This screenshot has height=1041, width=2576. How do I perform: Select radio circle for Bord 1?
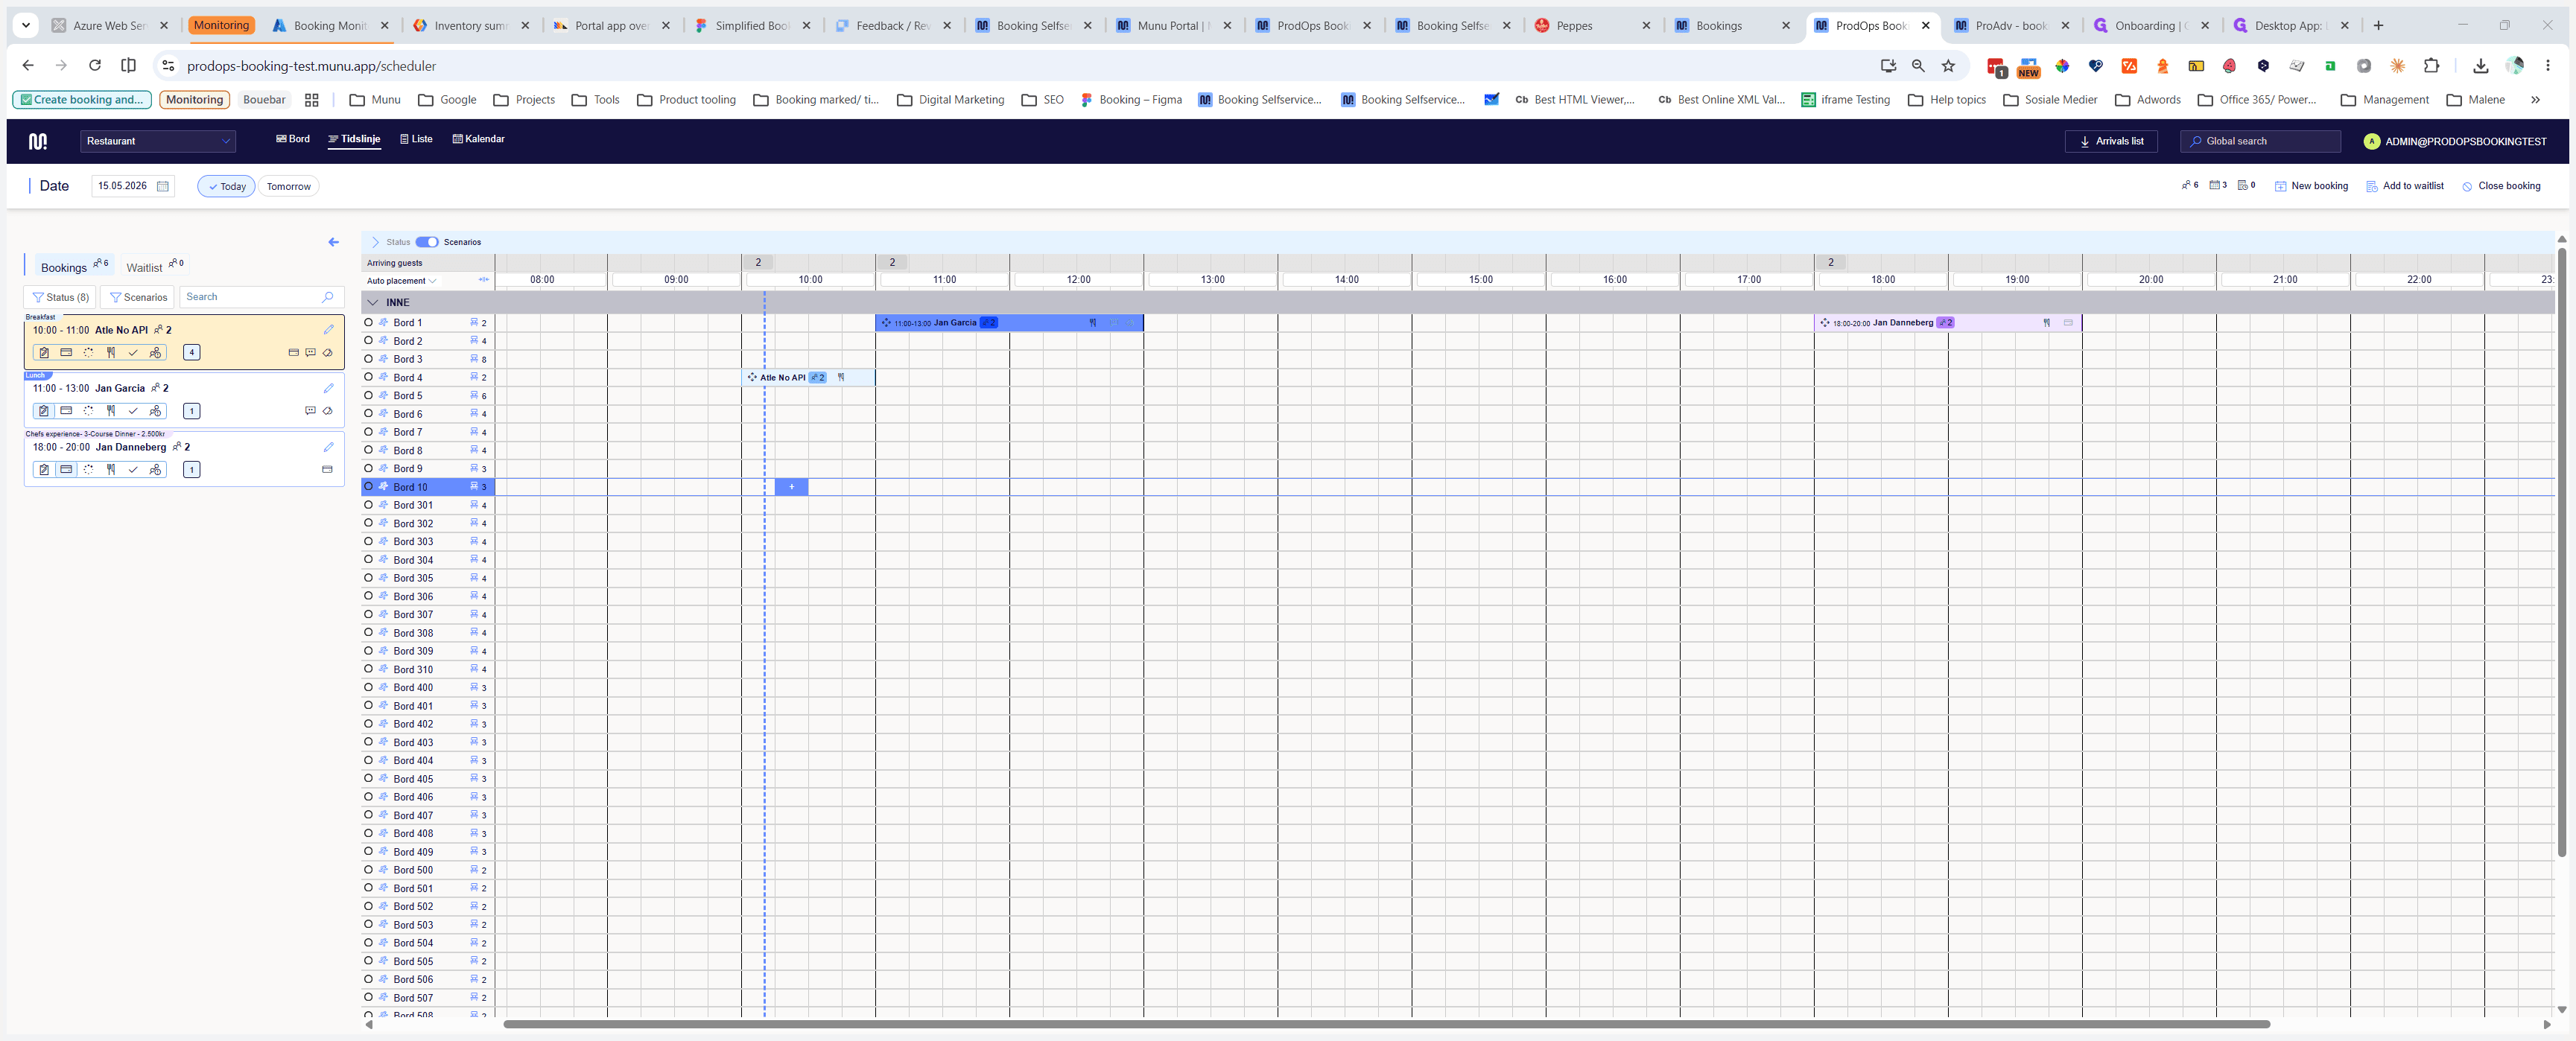(x=368, y=322)
